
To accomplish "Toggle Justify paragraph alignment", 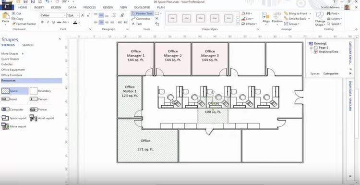I will coord(112,22).
